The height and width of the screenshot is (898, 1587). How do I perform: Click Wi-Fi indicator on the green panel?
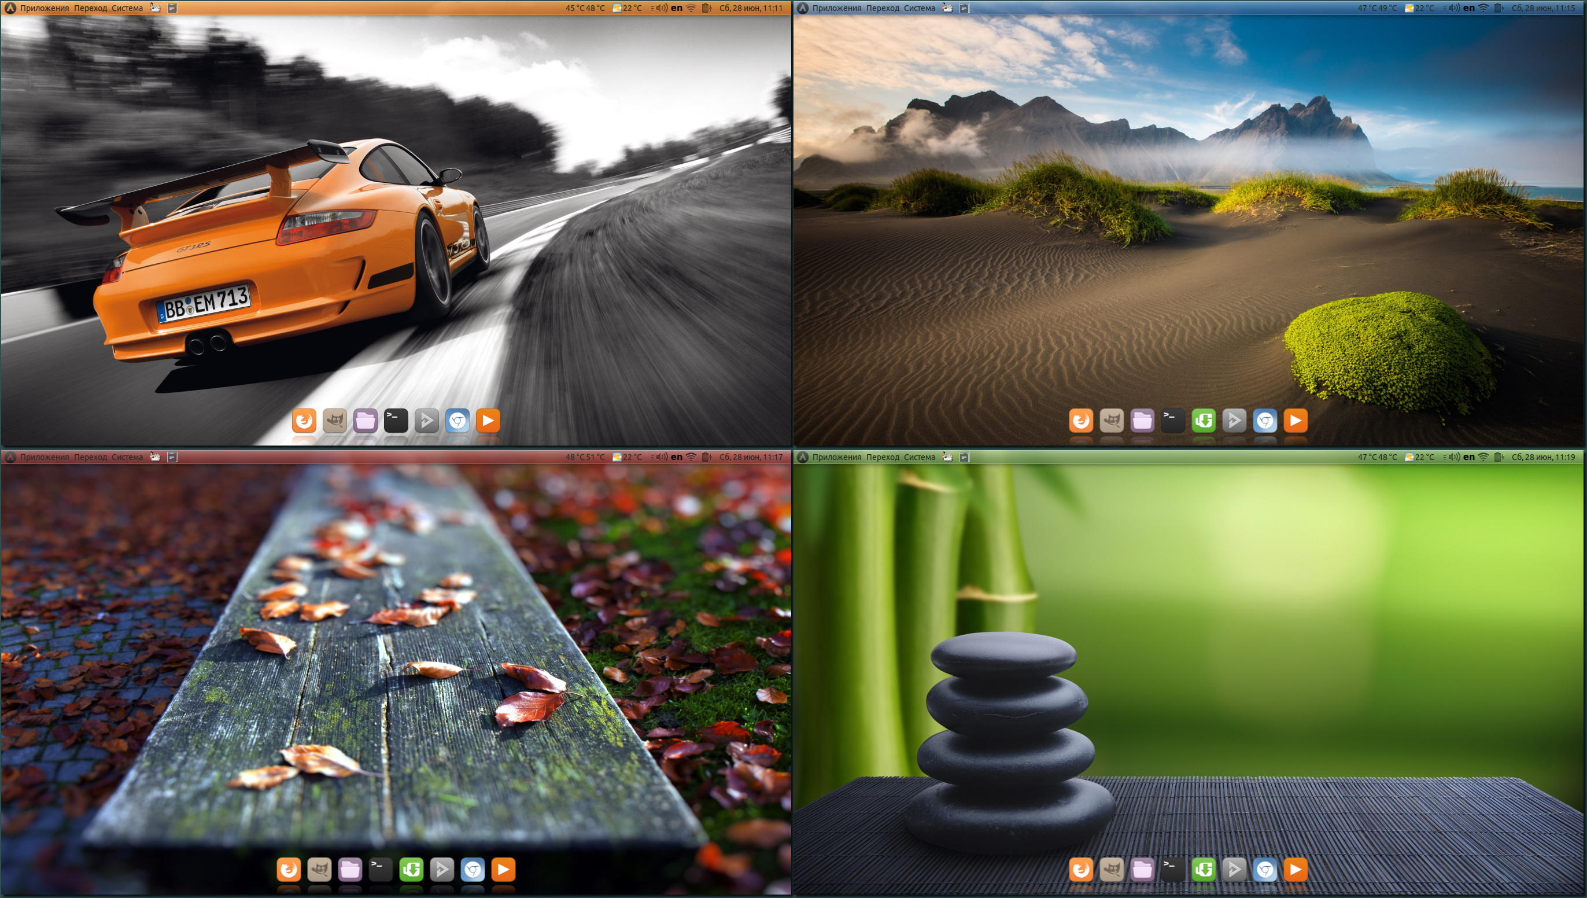[1483, 457]
